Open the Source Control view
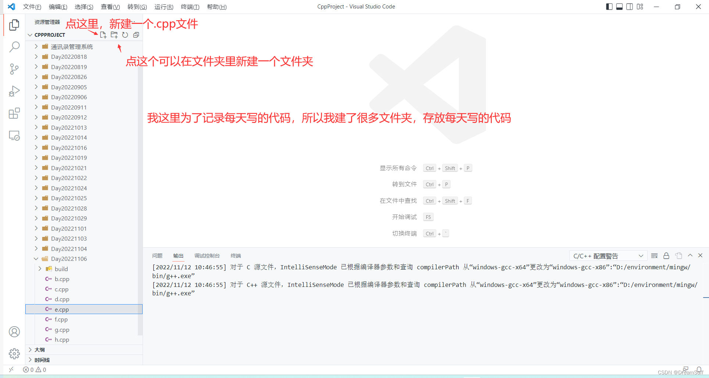Viewport: 709px width, 378px height. point(14,69)
